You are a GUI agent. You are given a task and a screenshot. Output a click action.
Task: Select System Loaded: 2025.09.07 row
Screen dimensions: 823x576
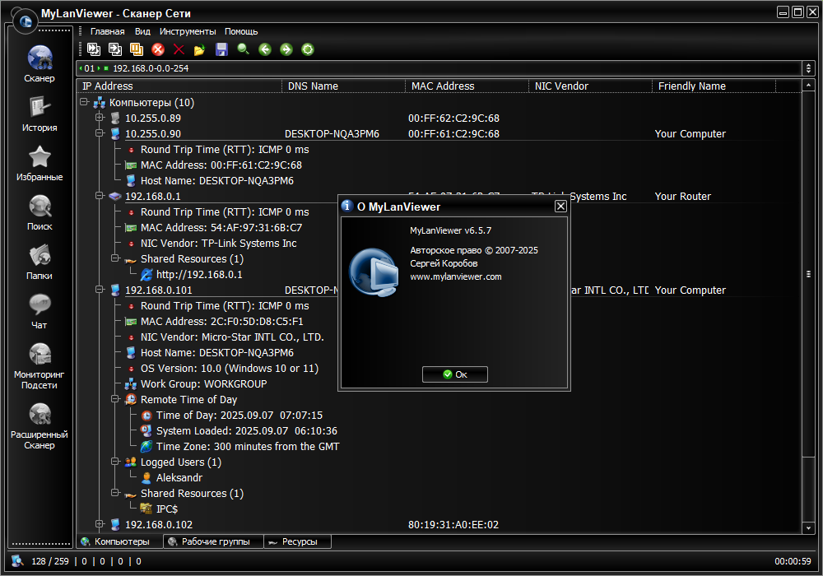click(x=247, y=430)
